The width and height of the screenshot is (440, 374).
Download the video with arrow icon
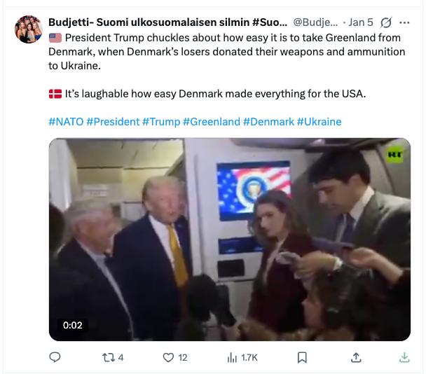click(404, 357)
